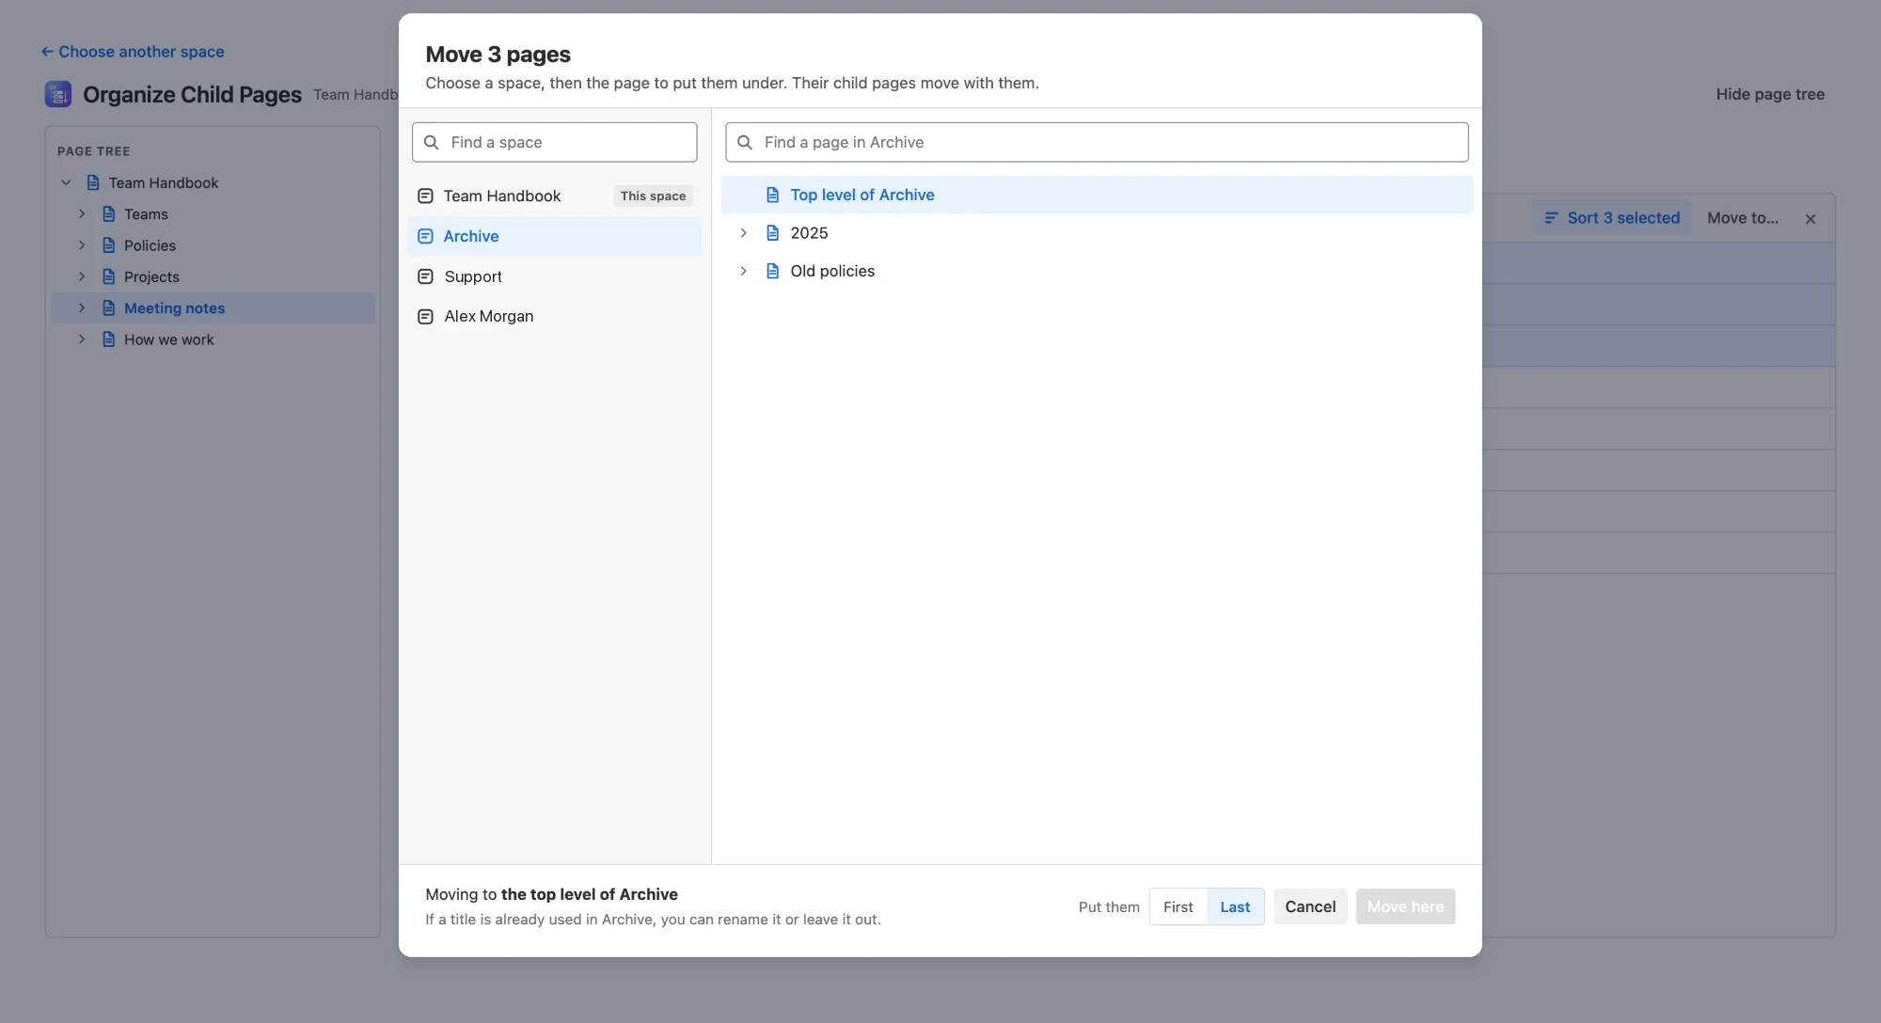Set placement to First
Viewport: 1881px width, 1023px height.
coord(1178,906)
